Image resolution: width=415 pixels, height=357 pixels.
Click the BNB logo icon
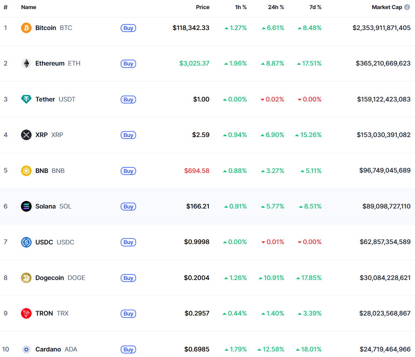point(26,171)
